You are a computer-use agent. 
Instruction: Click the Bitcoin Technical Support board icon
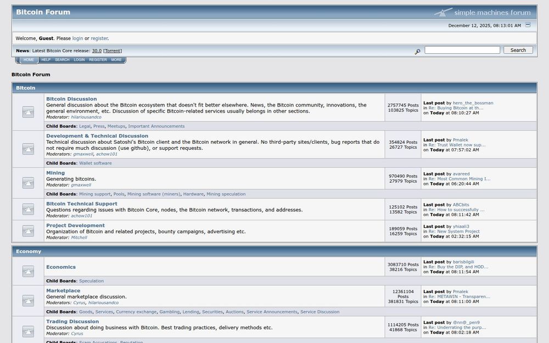pyautogui.click(x=29, y=209)
